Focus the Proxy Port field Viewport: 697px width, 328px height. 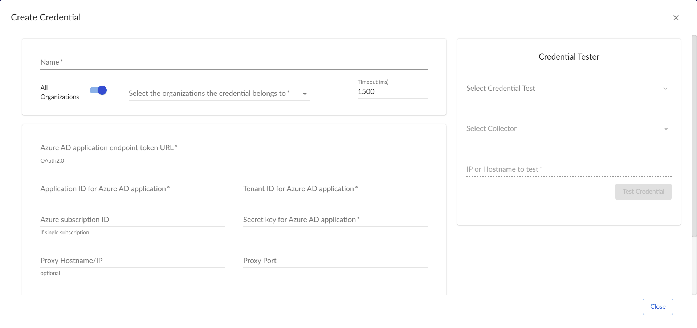point(335,261)
